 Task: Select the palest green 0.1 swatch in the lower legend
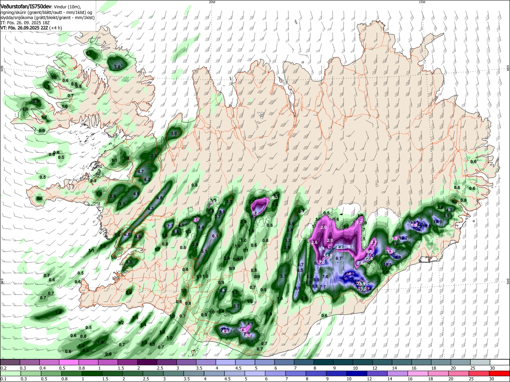10,374
